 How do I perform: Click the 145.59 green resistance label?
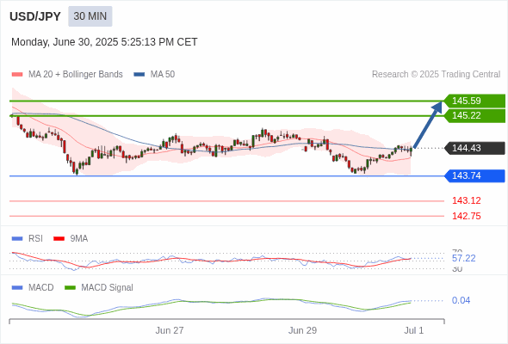click(x=474, y=101)
